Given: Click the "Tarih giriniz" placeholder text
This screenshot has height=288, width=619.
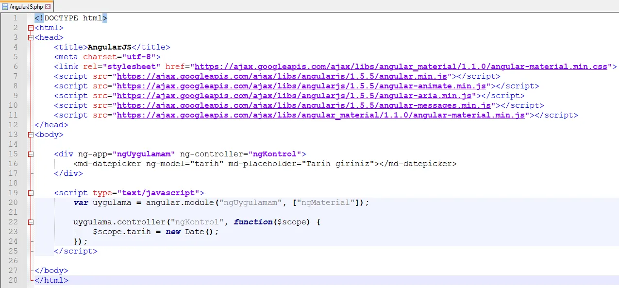Looking at the screenshot, I should point(338,164).
